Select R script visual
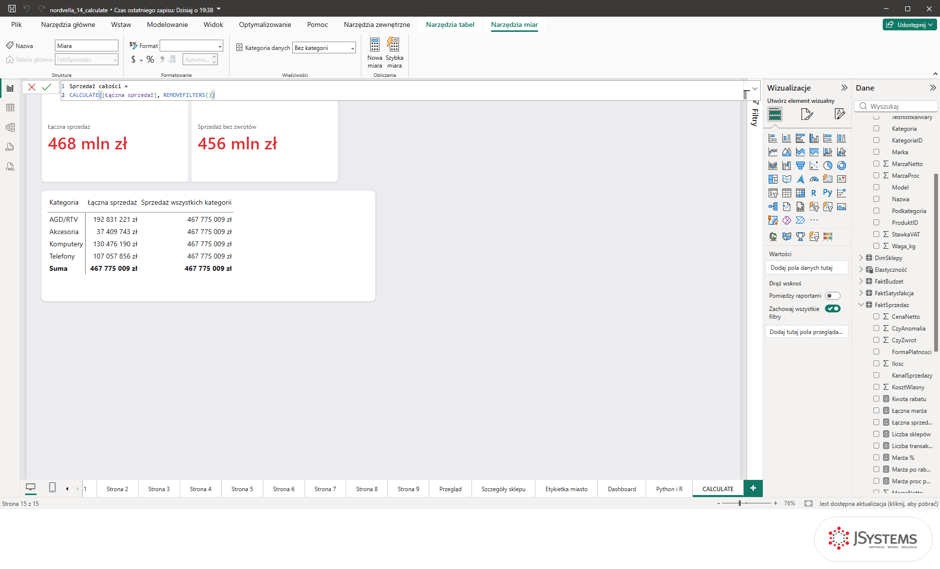 pyautogui.click(x=814, y=193)
